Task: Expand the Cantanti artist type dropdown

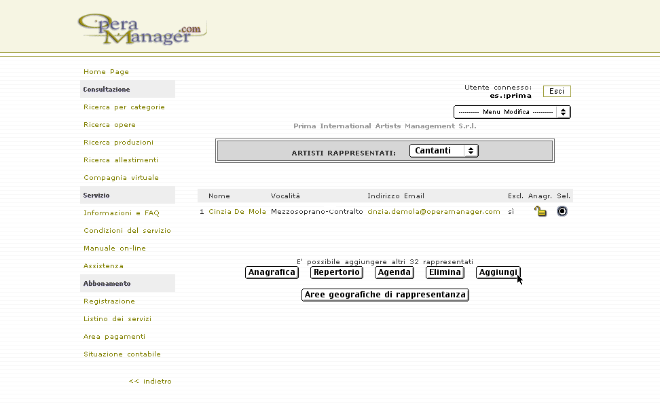Action: (x=443, y=151)
